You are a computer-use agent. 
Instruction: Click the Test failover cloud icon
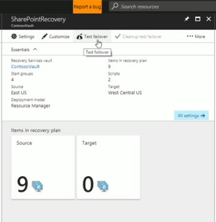[79, 37]
